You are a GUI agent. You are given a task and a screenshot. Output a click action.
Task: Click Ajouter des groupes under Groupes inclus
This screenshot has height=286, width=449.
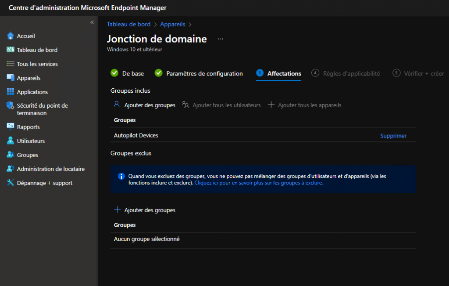coord(150,105)
